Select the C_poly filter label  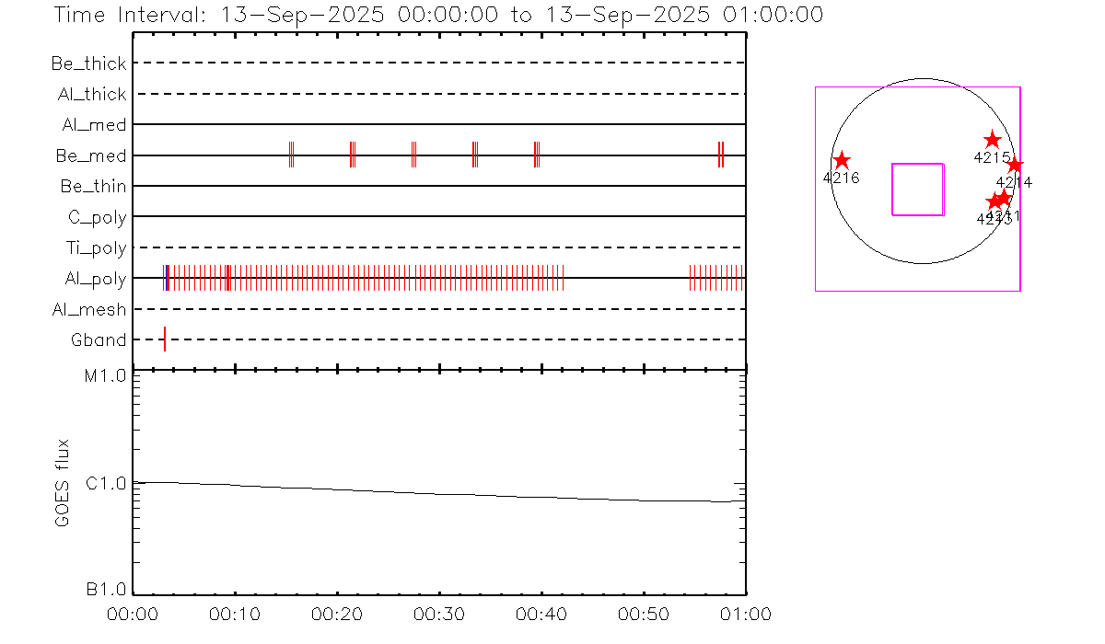click(x=97, y=217)
